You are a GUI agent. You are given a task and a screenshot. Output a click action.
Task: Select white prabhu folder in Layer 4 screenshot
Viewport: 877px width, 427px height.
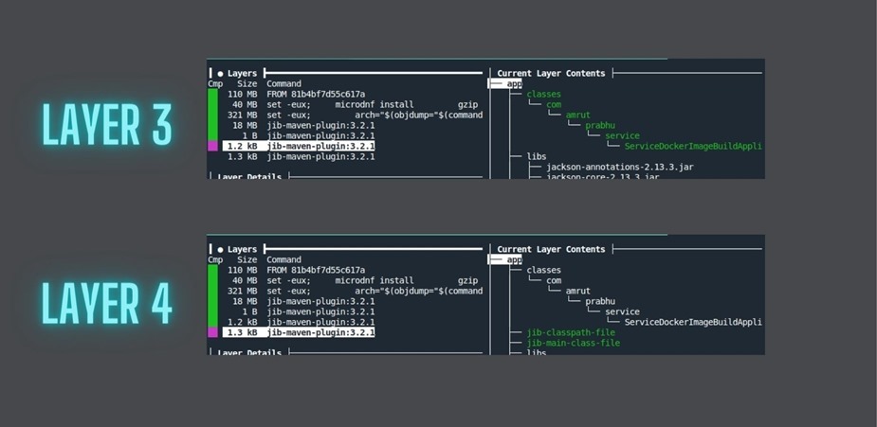pos(600,301)
